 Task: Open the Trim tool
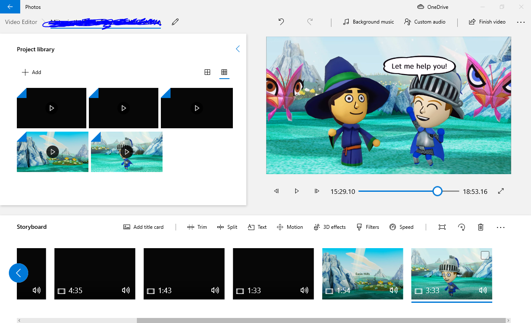click(x=197, y=227)
